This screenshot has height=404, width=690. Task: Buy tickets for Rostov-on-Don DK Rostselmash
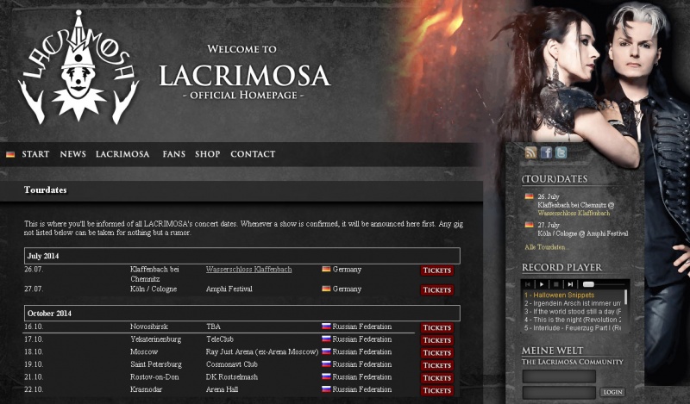point(437,378)
